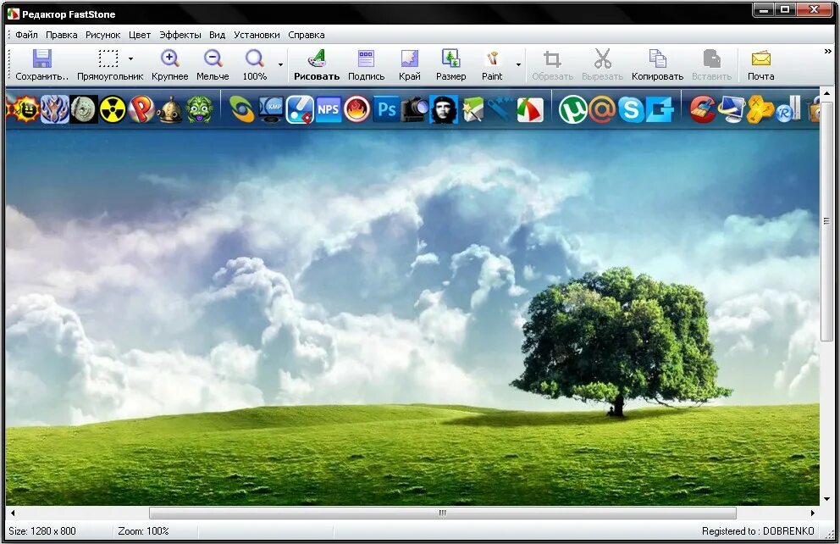
Task: Click the horizontal scrollbar below the image
Action: click(441, 513)
